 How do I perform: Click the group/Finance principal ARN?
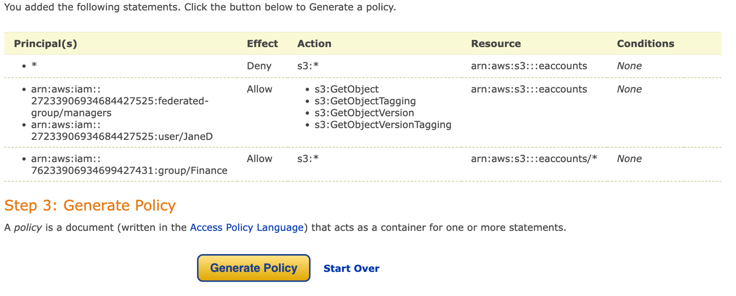(129, 165)
